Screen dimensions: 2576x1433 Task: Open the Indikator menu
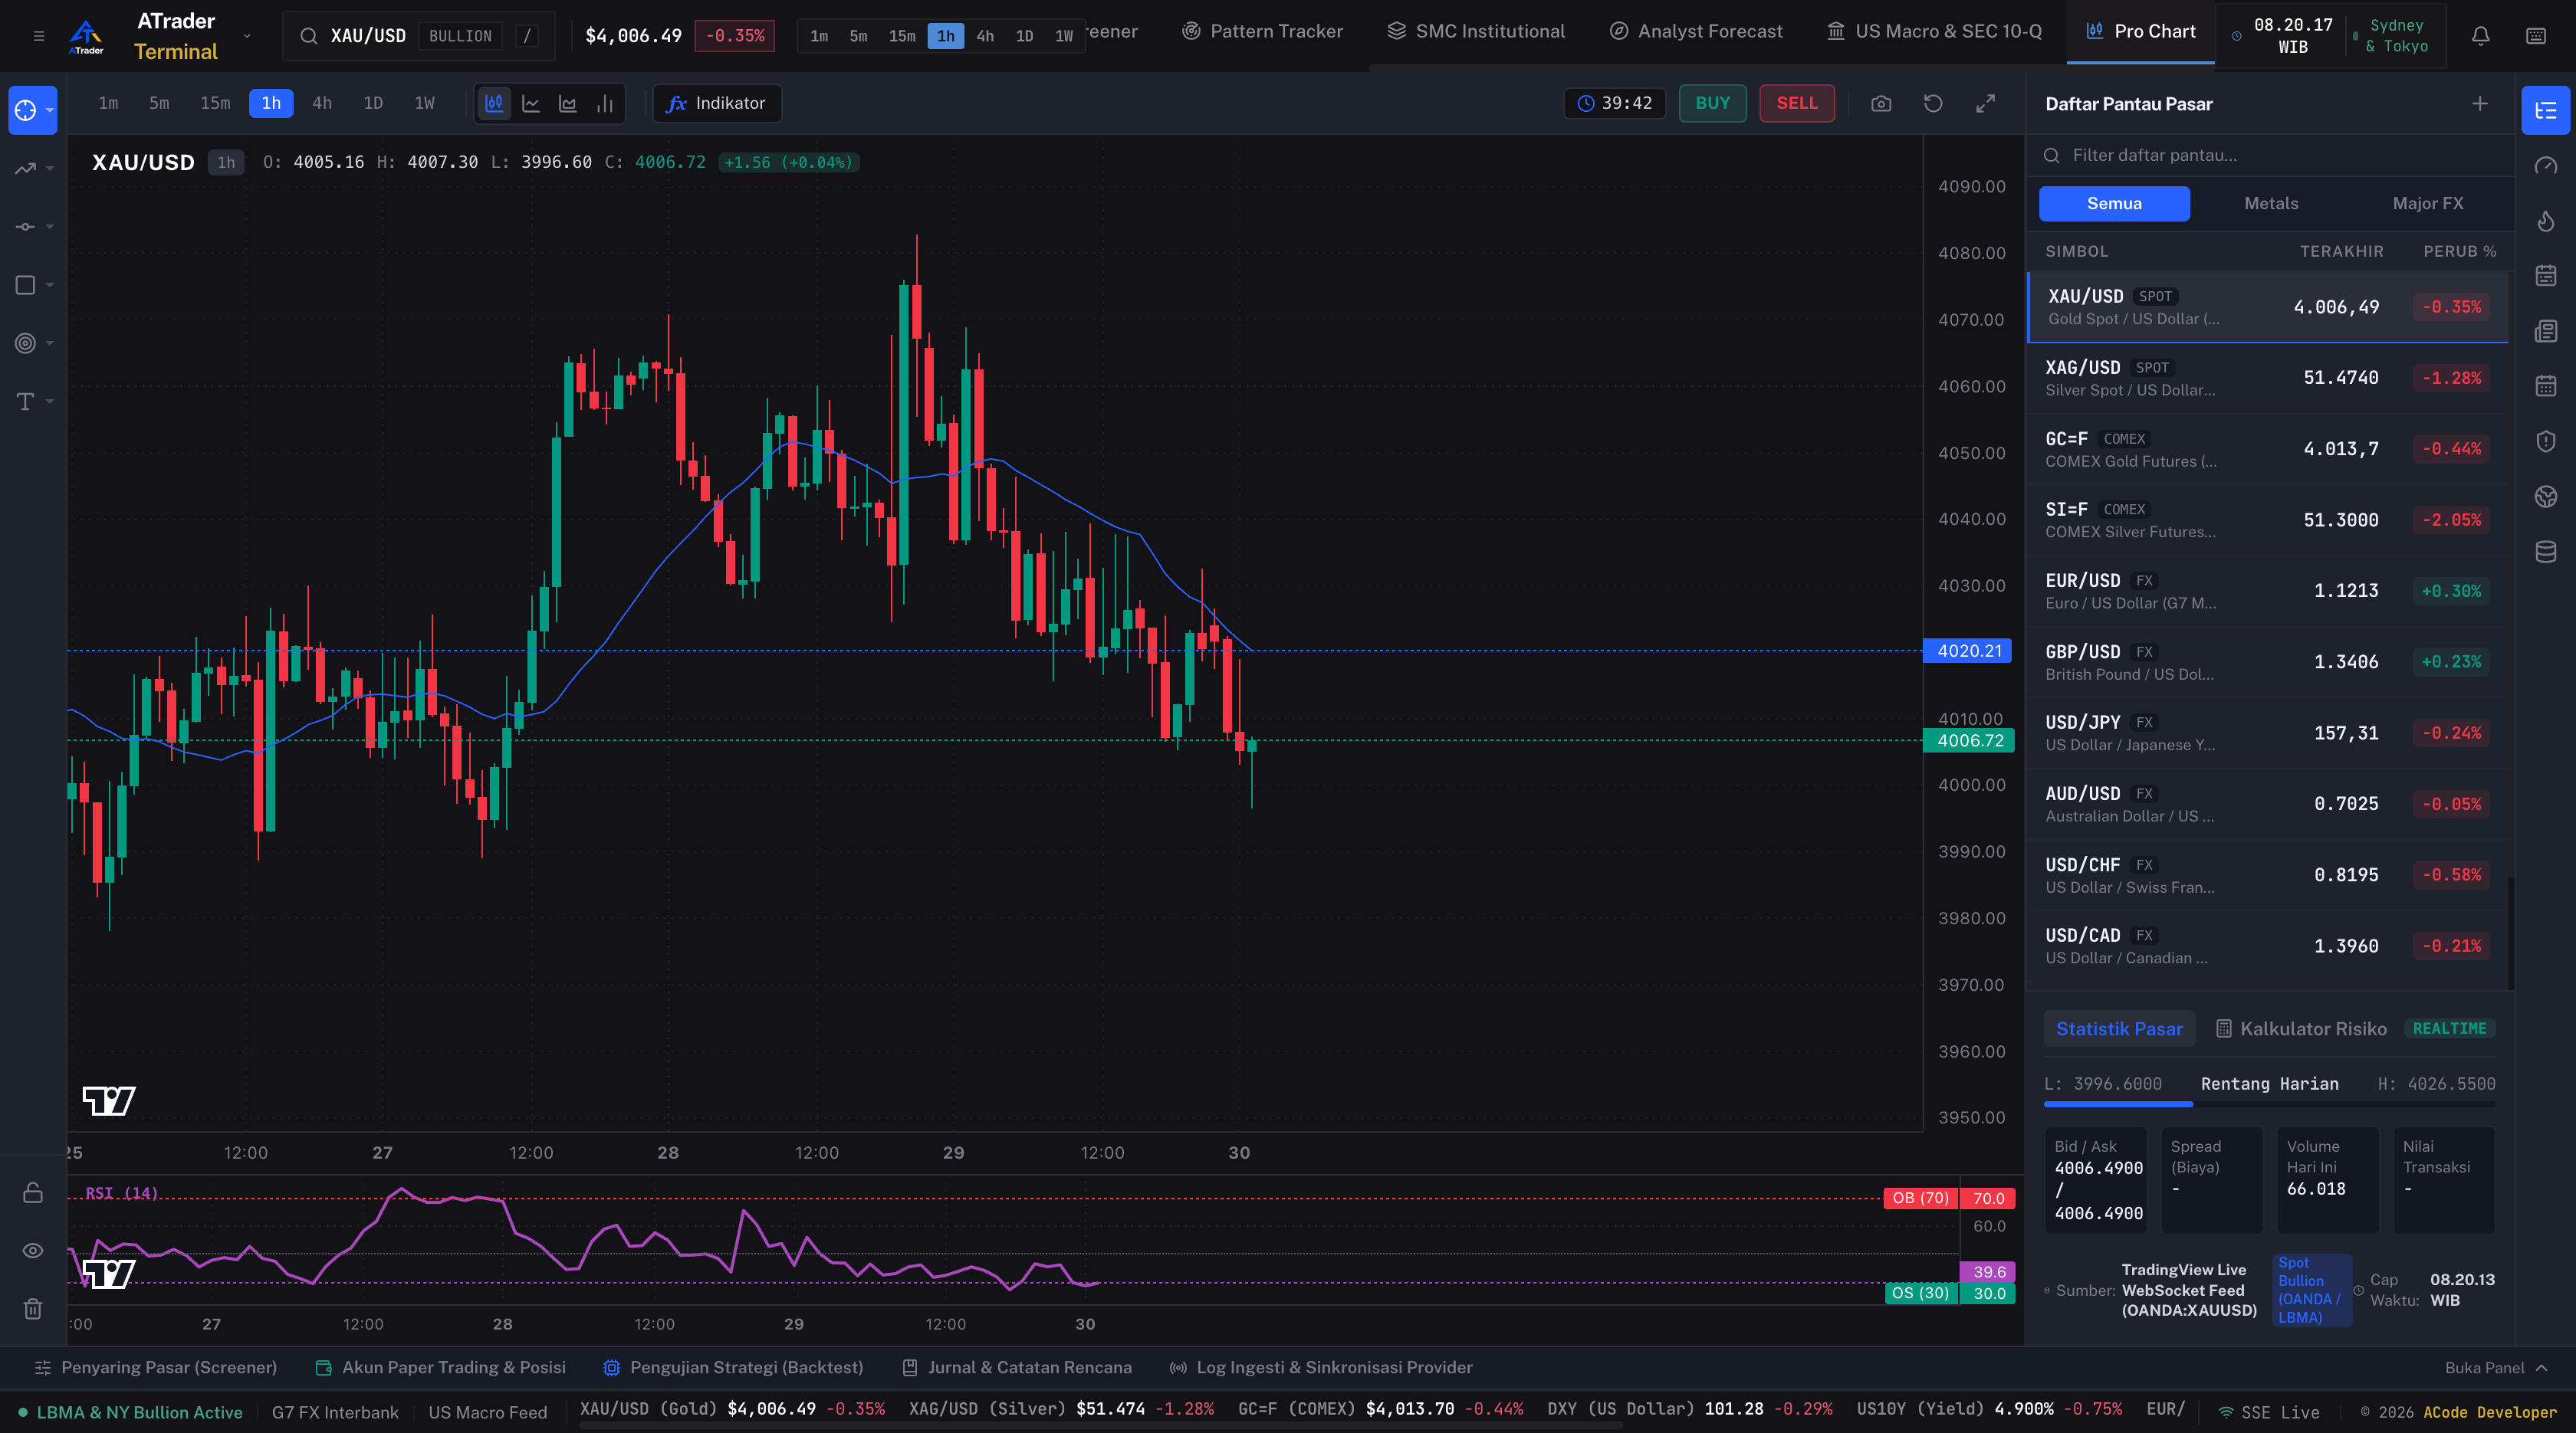717,103
